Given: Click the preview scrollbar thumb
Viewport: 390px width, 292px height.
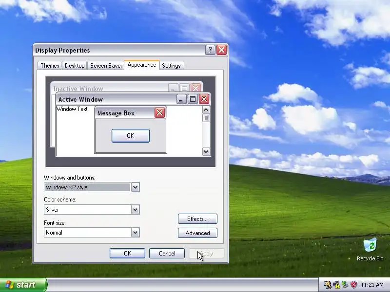Looking at the screenshot, I should [206, 118].
